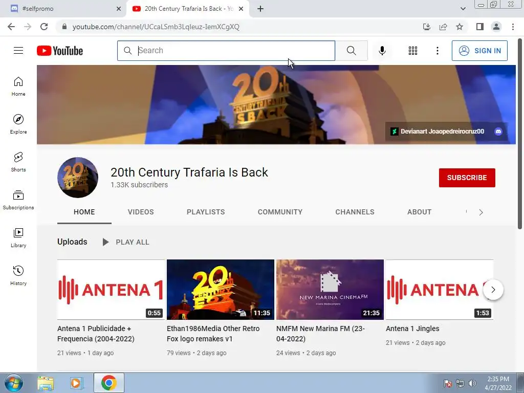This screenshot has height=393, width=524.
Task: Open YouTube settings three-dot menu
Action: click(x=437, y=51)
